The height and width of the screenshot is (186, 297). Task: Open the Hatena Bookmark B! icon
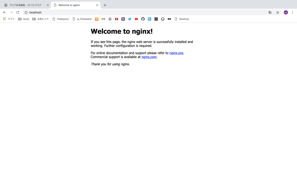coord(149,19)
